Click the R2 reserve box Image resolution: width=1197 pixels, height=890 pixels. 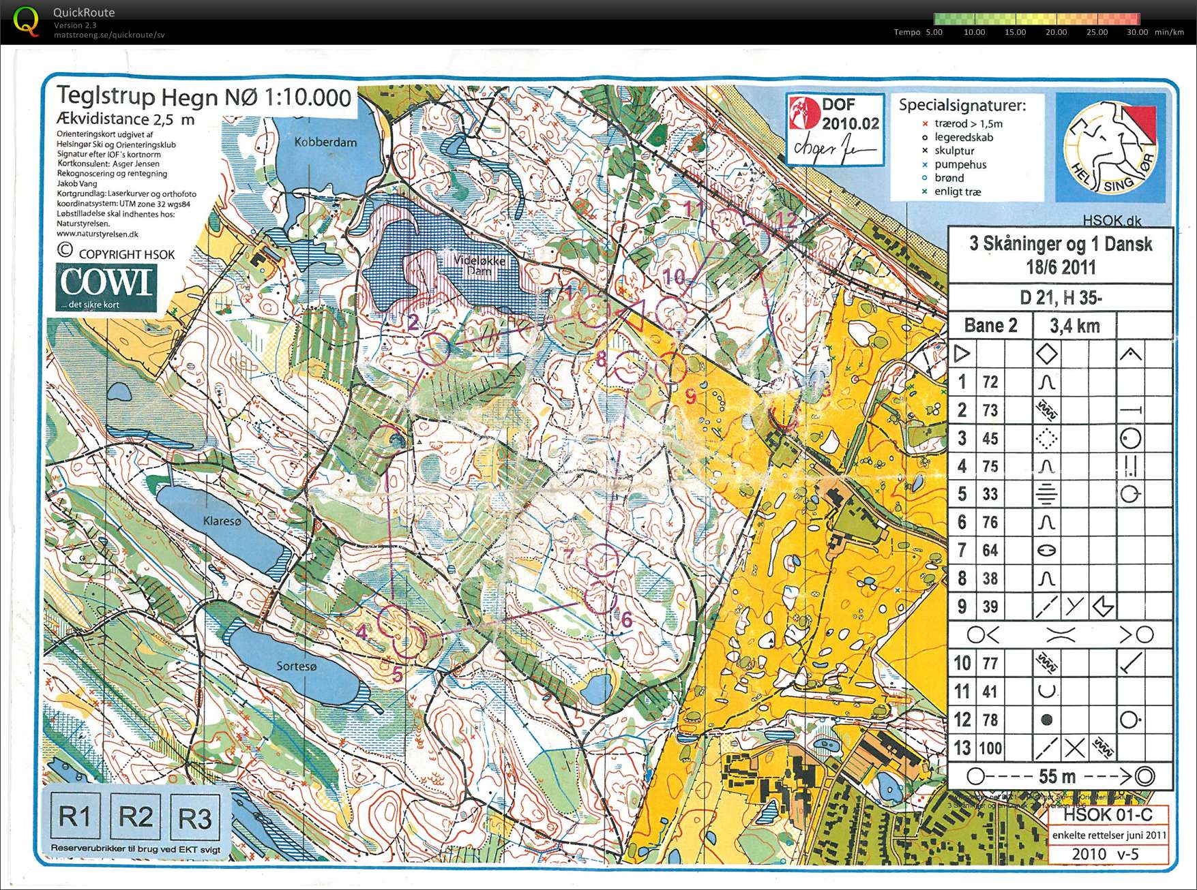tap(135, 816)
